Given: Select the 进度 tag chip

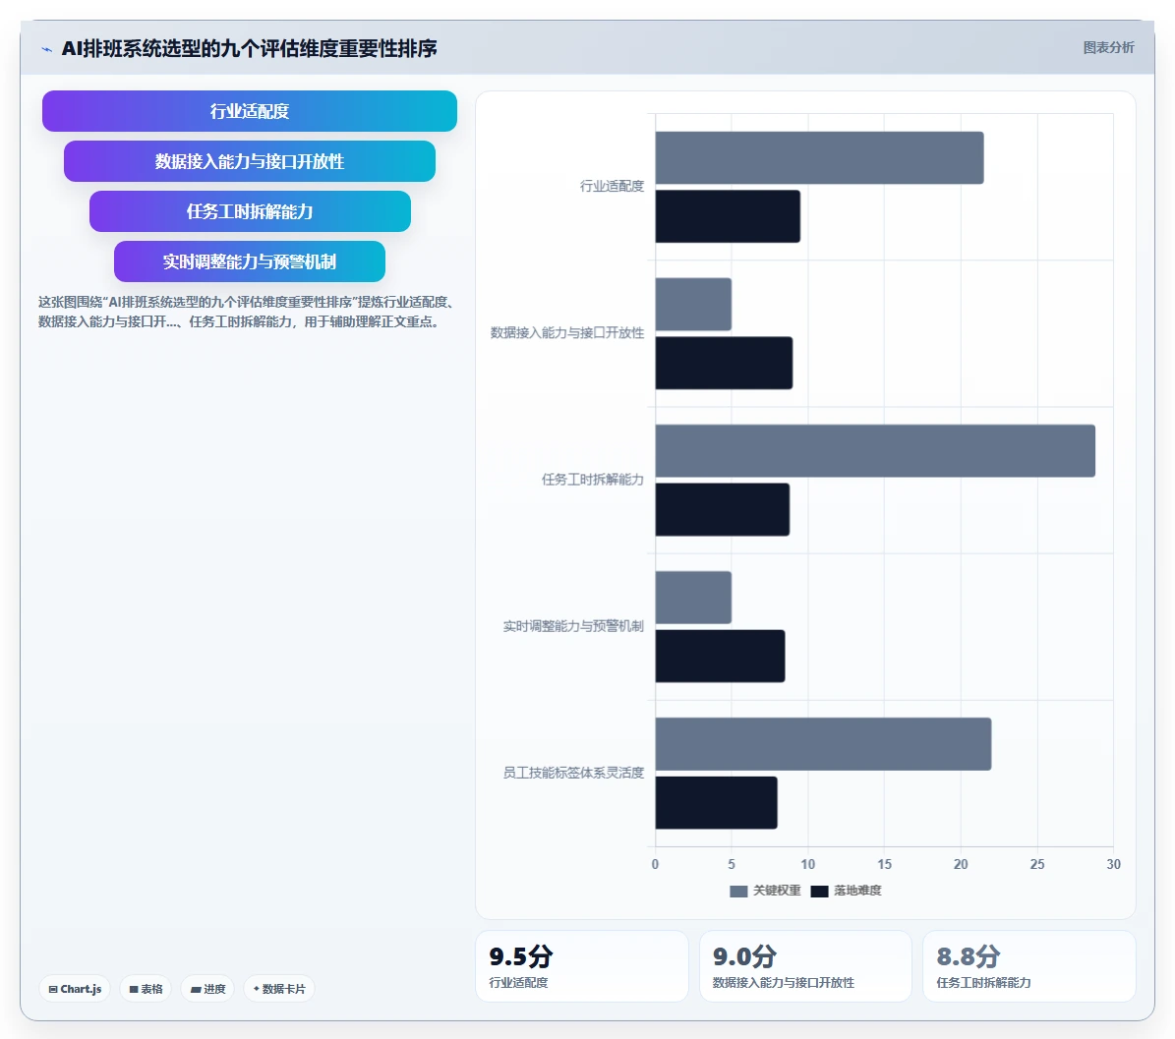Looking at the screenshot, I should (x=207, y=989).
